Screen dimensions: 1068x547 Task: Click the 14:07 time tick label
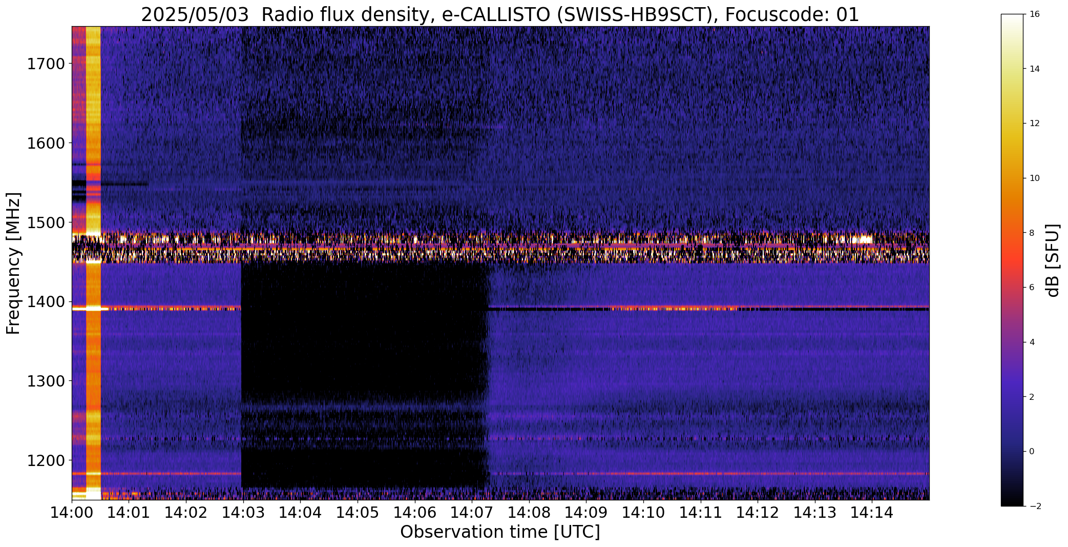tap(472, 512)
